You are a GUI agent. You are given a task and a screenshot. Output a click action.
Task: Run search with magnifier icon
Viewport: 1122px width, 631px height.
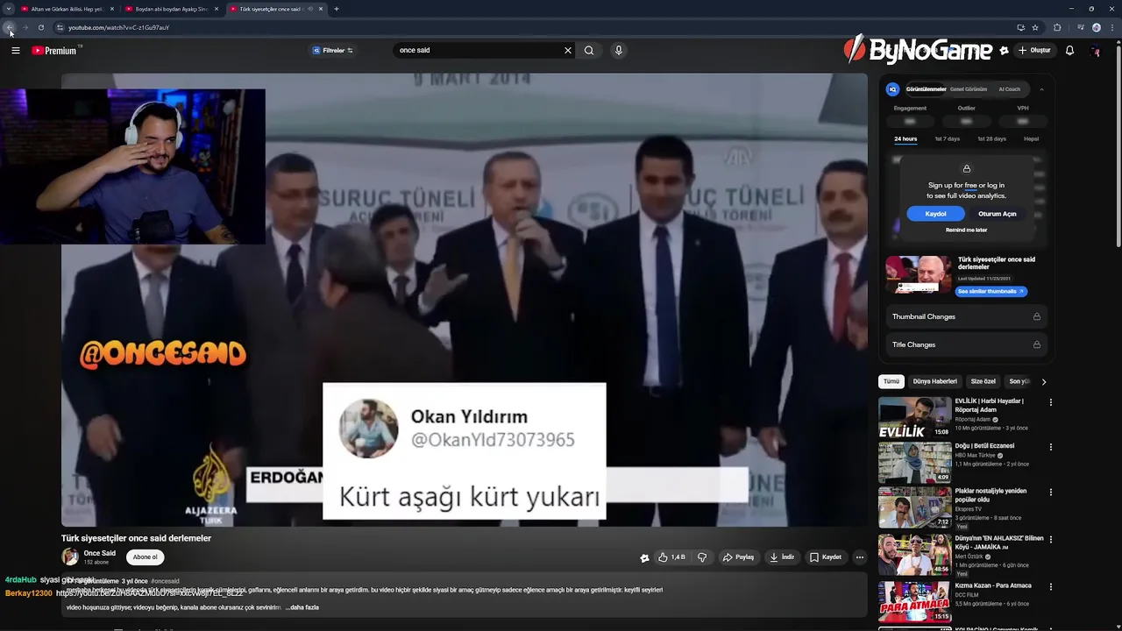click(x=589, y=51)
